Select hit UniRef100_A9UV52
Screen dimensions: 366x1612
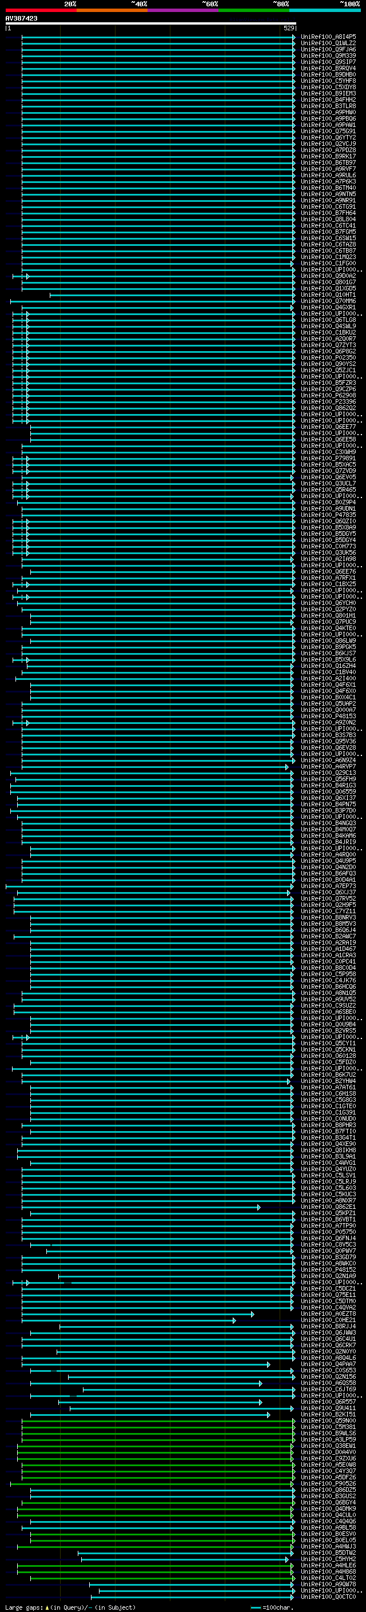click(x=328, y=1000)
